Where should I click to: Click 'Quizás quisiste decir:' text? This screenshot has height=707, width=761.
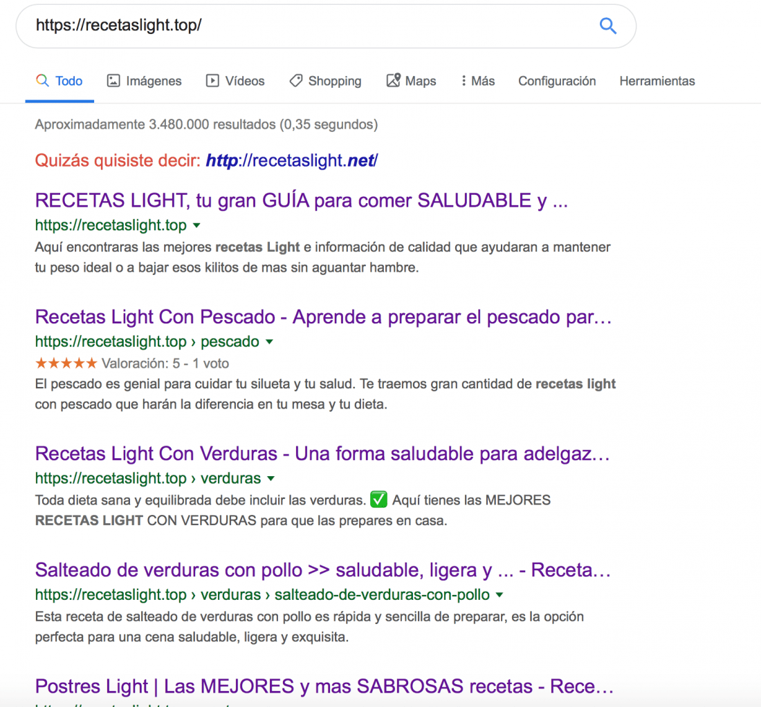[x=118, y=160]
